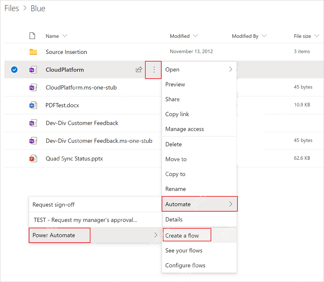Open CloudPlatform.ms-one-stub file name
Screen dimensions: 324x282
[81, 88]
